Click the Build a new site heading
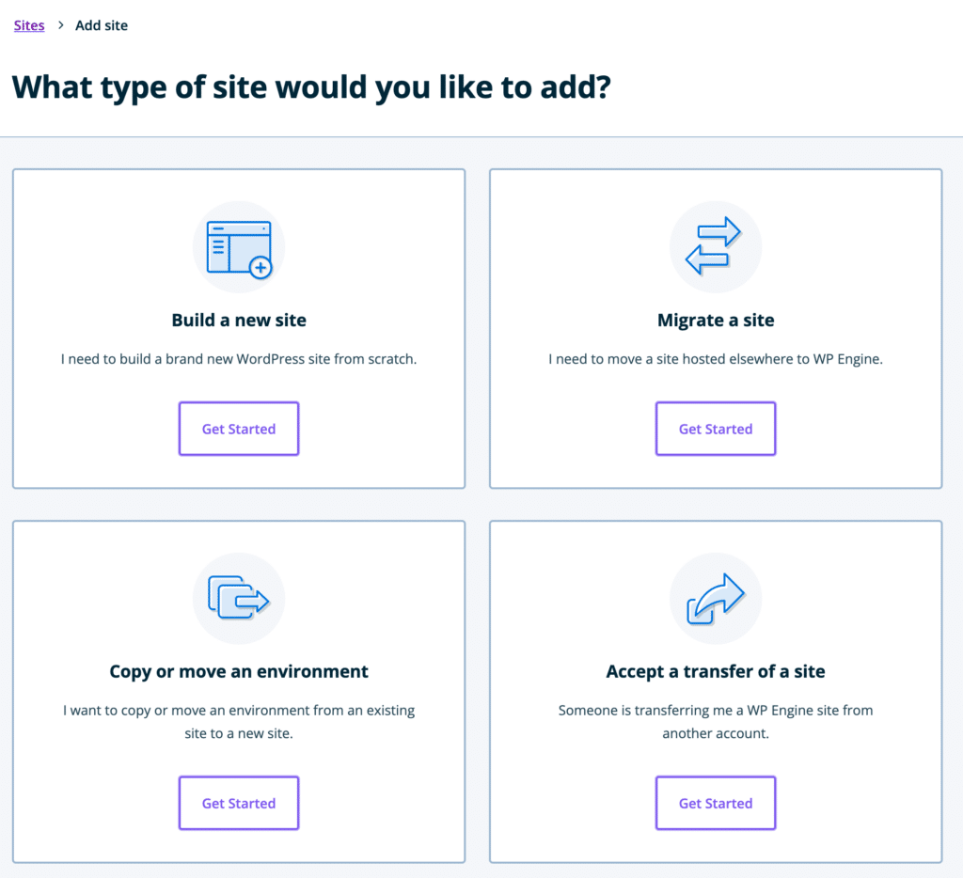Image resolution: width=963 pixels, height=878 pixels. (239, 321)
